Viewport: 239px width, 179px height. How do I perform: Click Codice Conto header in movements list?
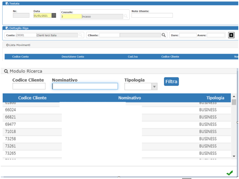20,57
